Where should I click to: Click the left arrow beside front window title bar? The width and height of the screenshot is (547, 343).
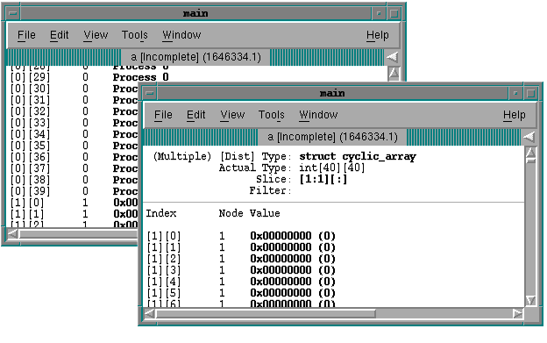click(529, 137)
